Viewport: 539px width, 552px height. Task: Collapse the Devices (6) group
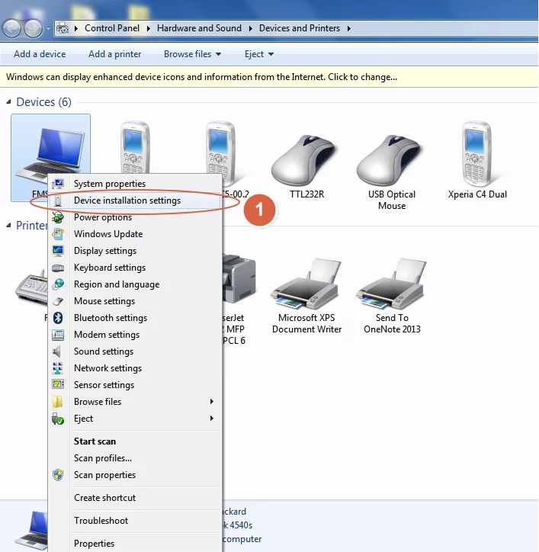point(8,102)
